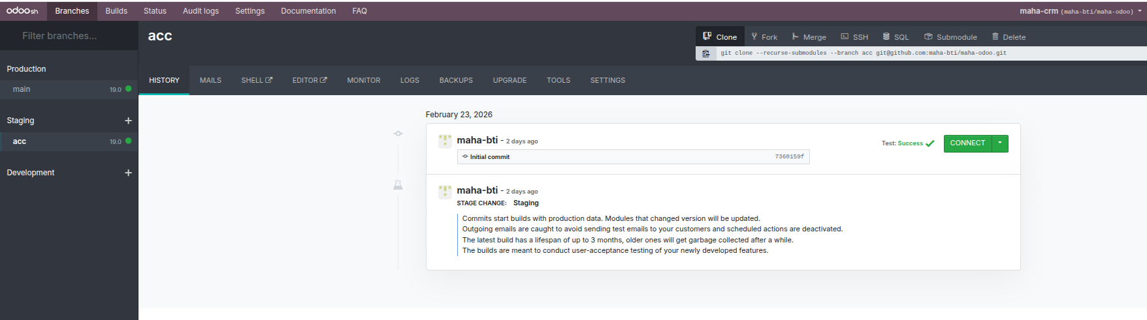
Task: Click the Filter branches search field
Action: tap(69, 36)
